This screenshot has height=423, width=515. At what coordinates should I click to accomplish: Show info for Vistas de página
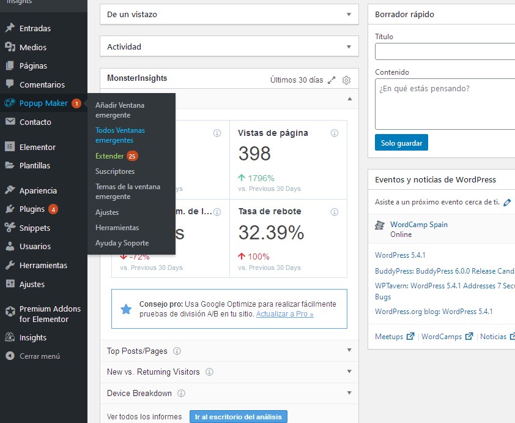click(x=335, y=133)
